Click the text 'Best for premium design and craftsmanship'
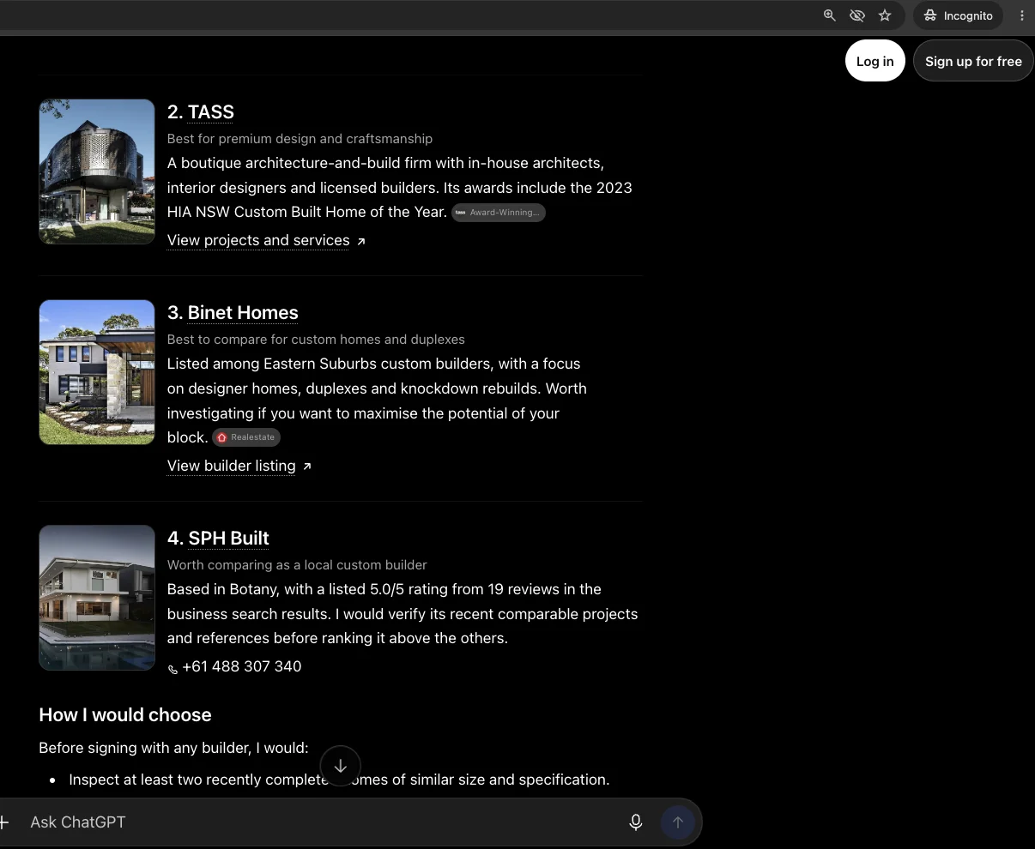The height and width of the screenshot is (849, 1035). pyautogui.click(x=300, y=139)
